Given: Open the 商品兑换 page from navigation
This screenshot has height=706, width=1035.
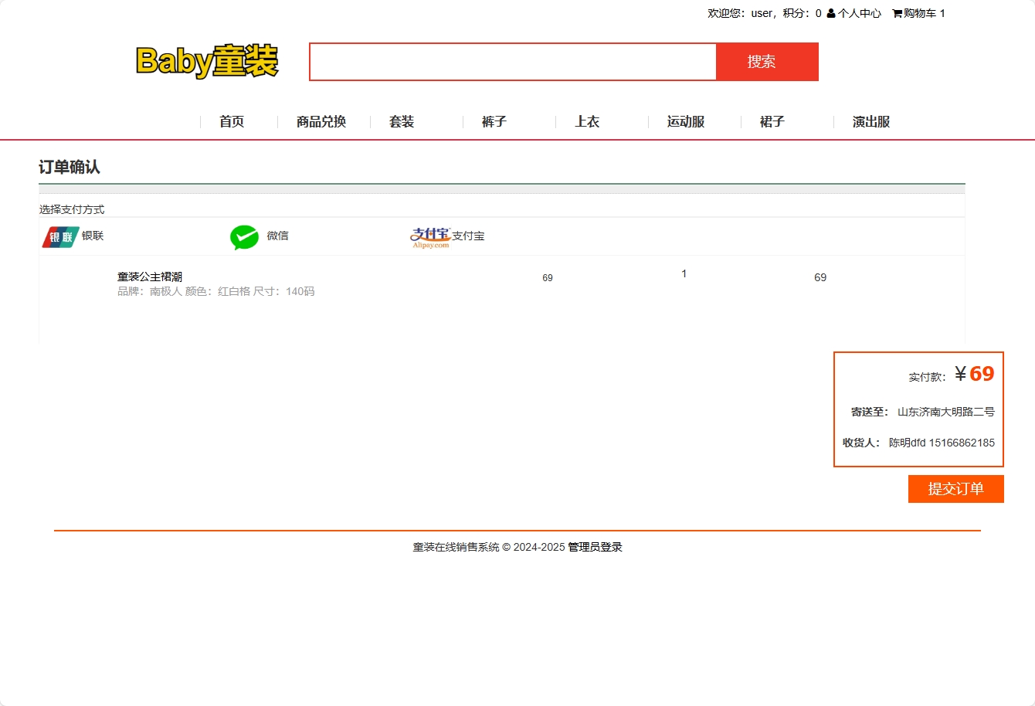Looking at the screenshot, I should (320, 121).
